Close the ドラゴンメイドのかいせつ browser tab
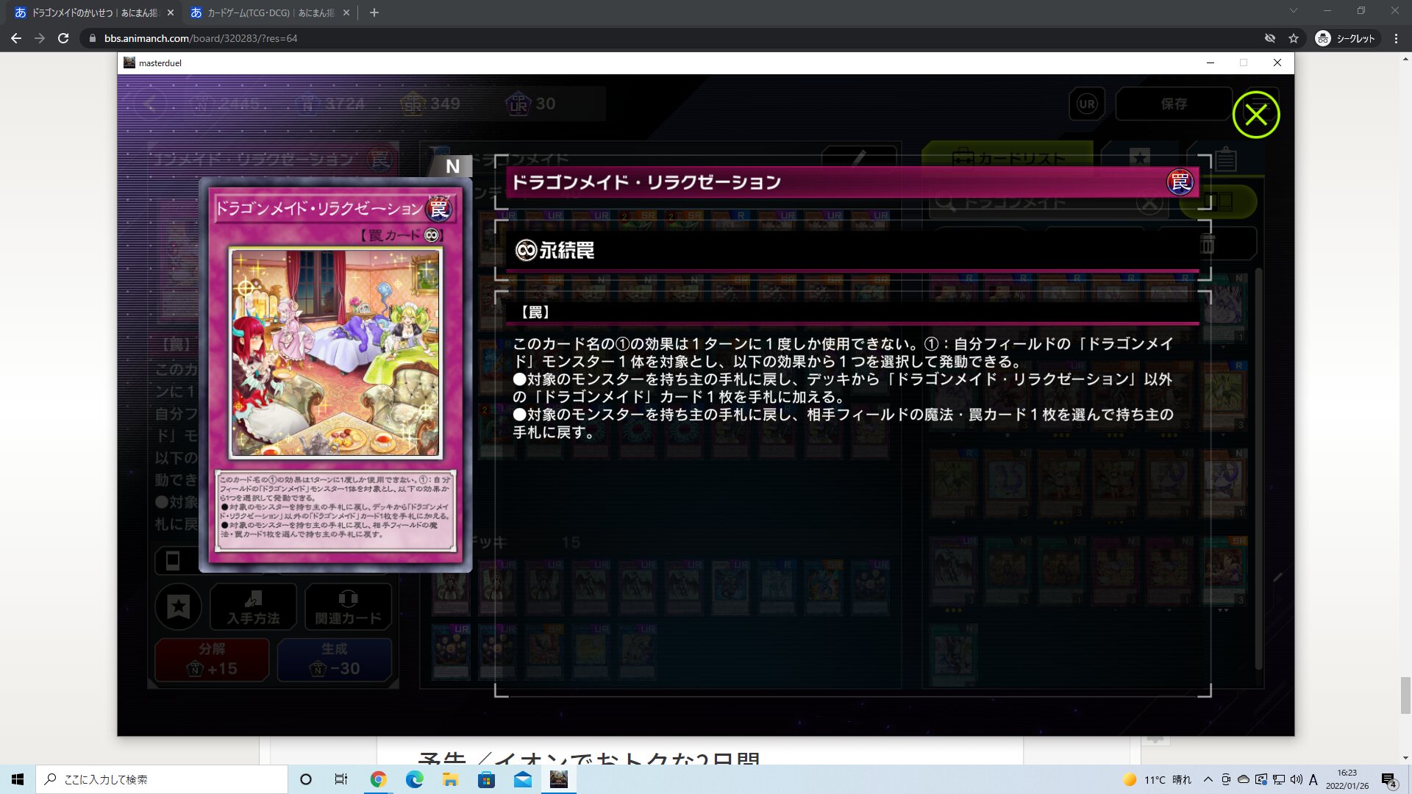Screen dimensions: 1412x794 click(x=171, y=12)
